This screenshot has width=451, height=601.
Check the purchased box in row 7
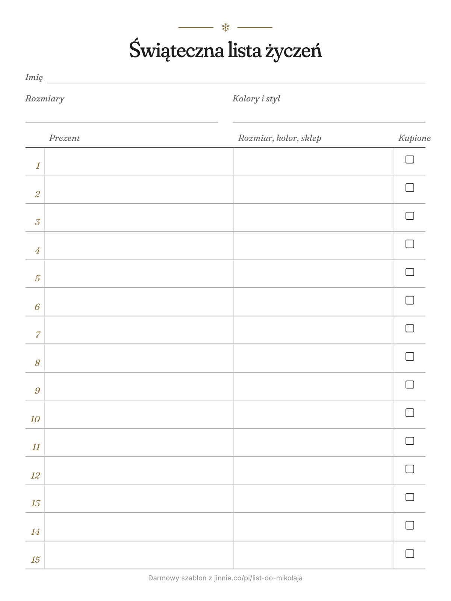tap(410, 328)
